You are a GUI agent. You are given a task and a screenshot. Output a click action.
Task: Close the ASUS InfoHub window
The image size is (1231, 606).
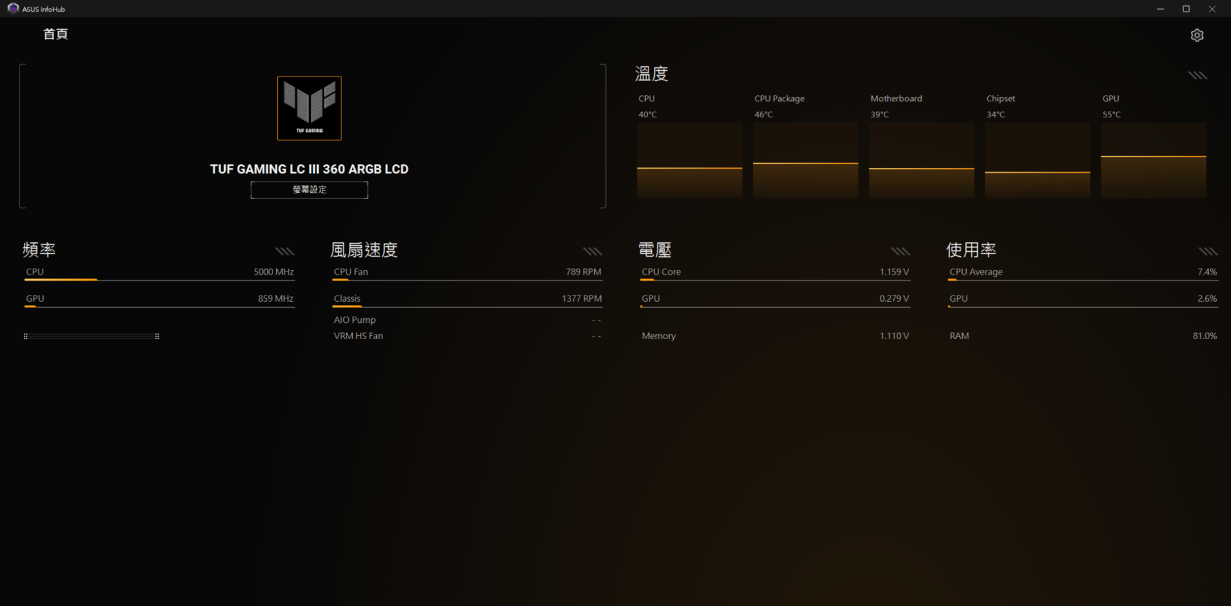point(1212,9)
